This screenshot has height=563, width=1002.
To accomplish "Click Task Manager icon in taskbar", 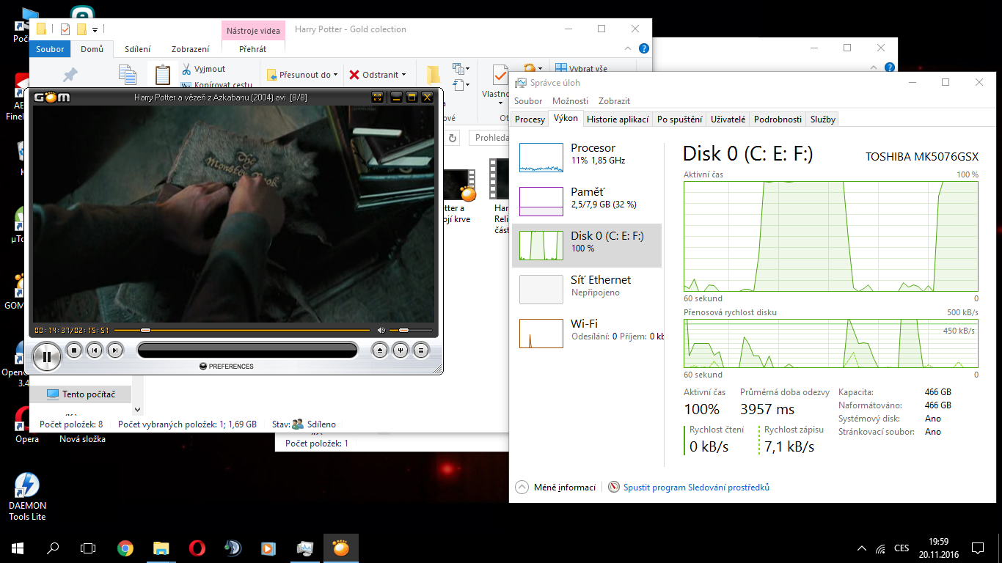I will pyautogui.click(x=305, y=548).
